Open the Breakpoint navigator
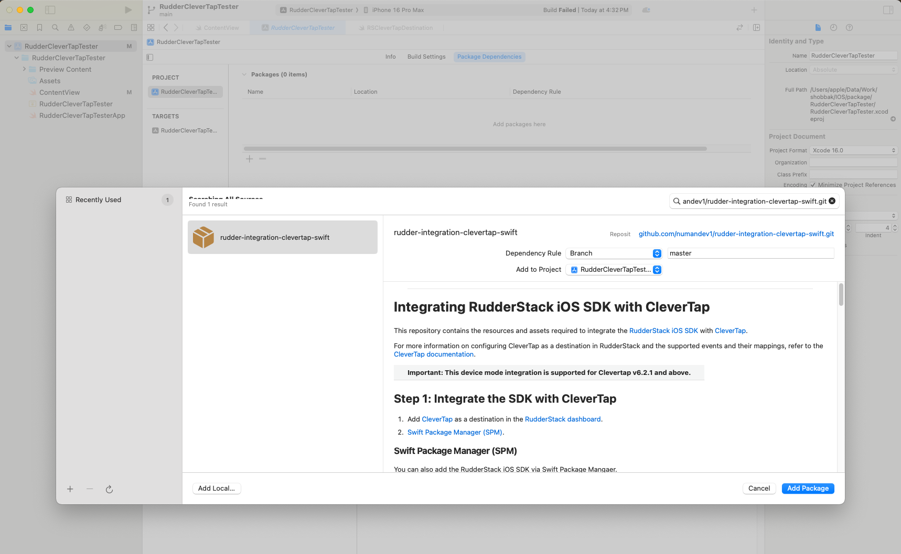Screen dimensions: 901x554 click(x=118, y=28)
